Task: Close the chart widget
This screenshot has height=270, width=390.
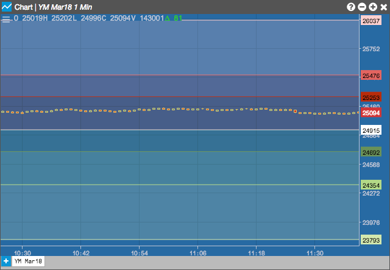Action: pos(384,7)
